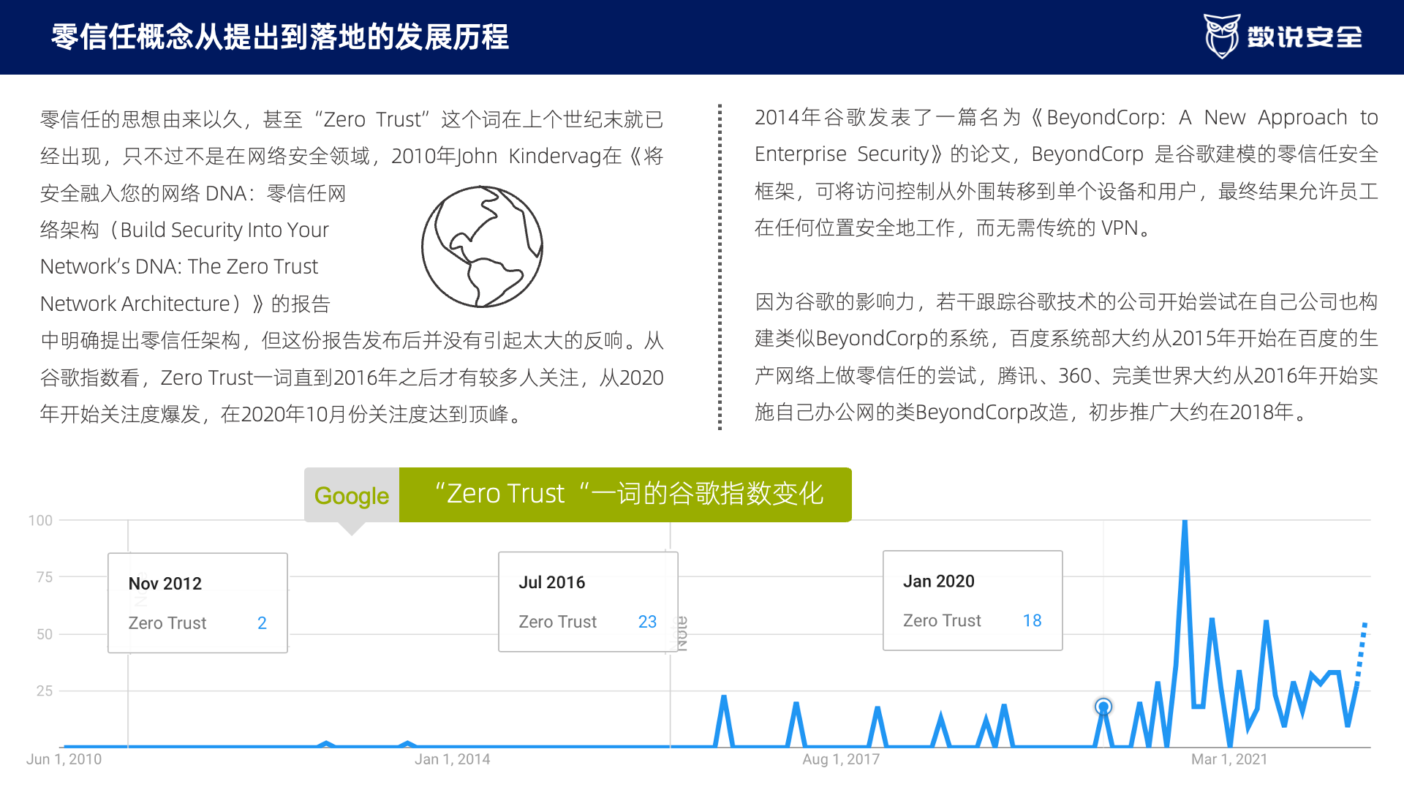Click Zero Trust label in Jul 2016 card

[x=557, y=622]
